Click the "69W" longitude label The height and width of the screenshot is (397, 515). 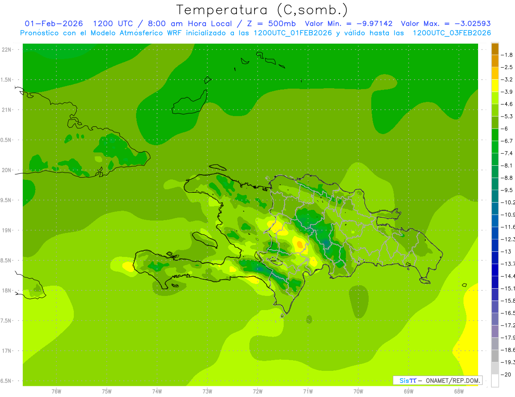click(x=408, y=391)
